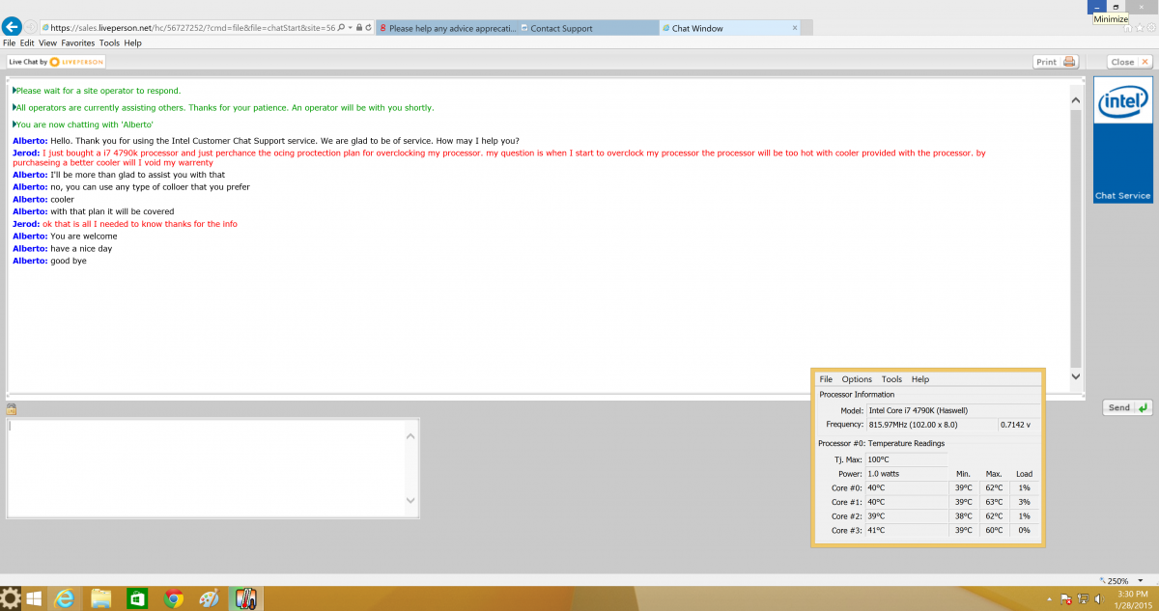Click Core #3 temperature 41°C
1159x611 pixels.
click(907, 530)
